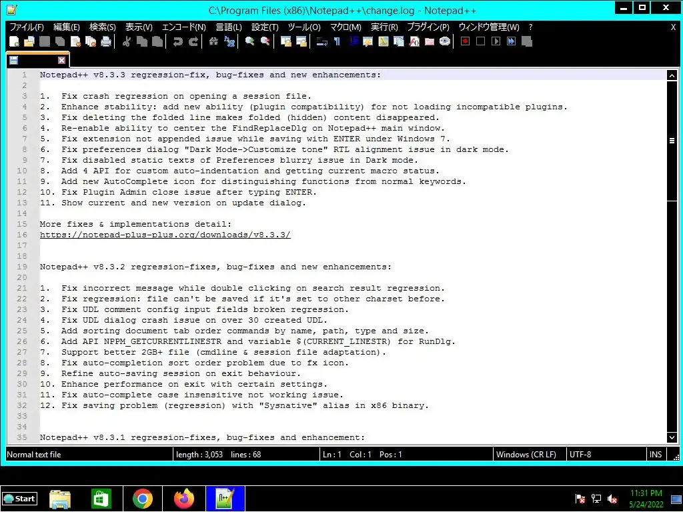
Task: Open the Function List panel icon
Action: (x=414, y=41)
